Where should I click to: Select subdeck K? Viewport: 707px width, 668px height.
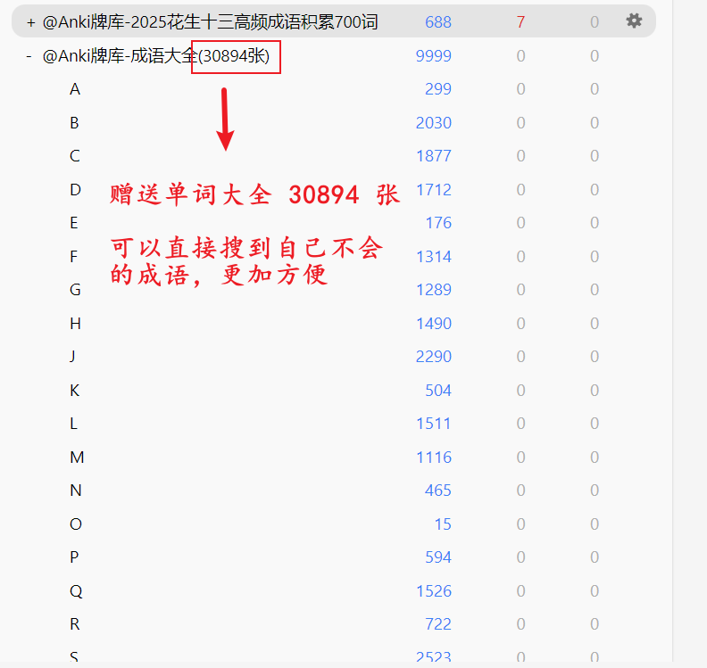(75, 390)
